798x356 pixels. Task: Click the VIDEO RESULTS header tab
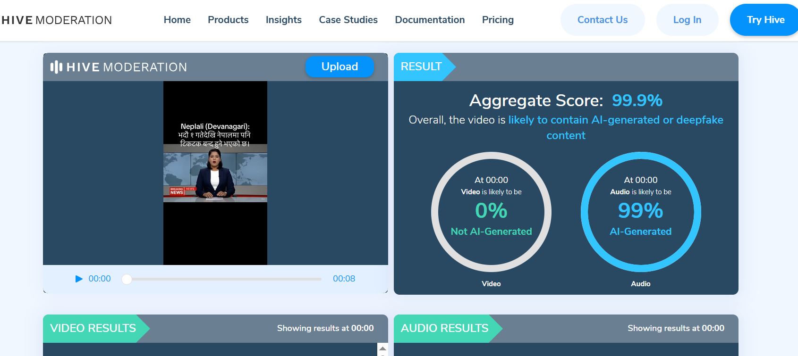click(x=96, y=328)
